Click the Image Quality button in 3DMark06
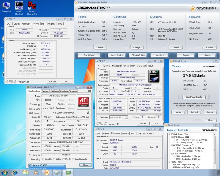 tap(117, 55)
